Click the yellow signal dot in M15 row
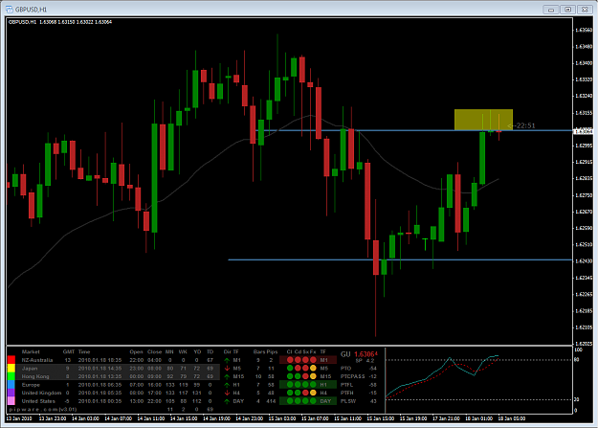This screenshot has width=598, height=428. 313,376
